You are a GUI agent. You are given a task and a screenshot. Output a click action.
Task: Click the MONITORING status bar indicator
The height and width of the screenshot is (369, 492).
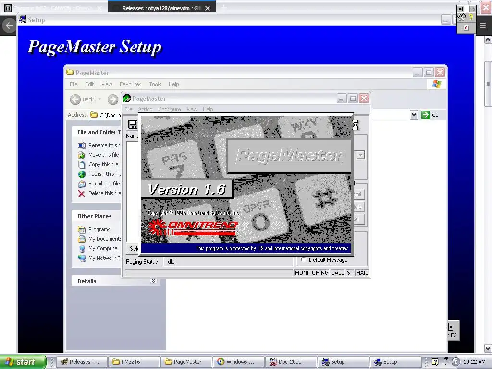(311, 273)
